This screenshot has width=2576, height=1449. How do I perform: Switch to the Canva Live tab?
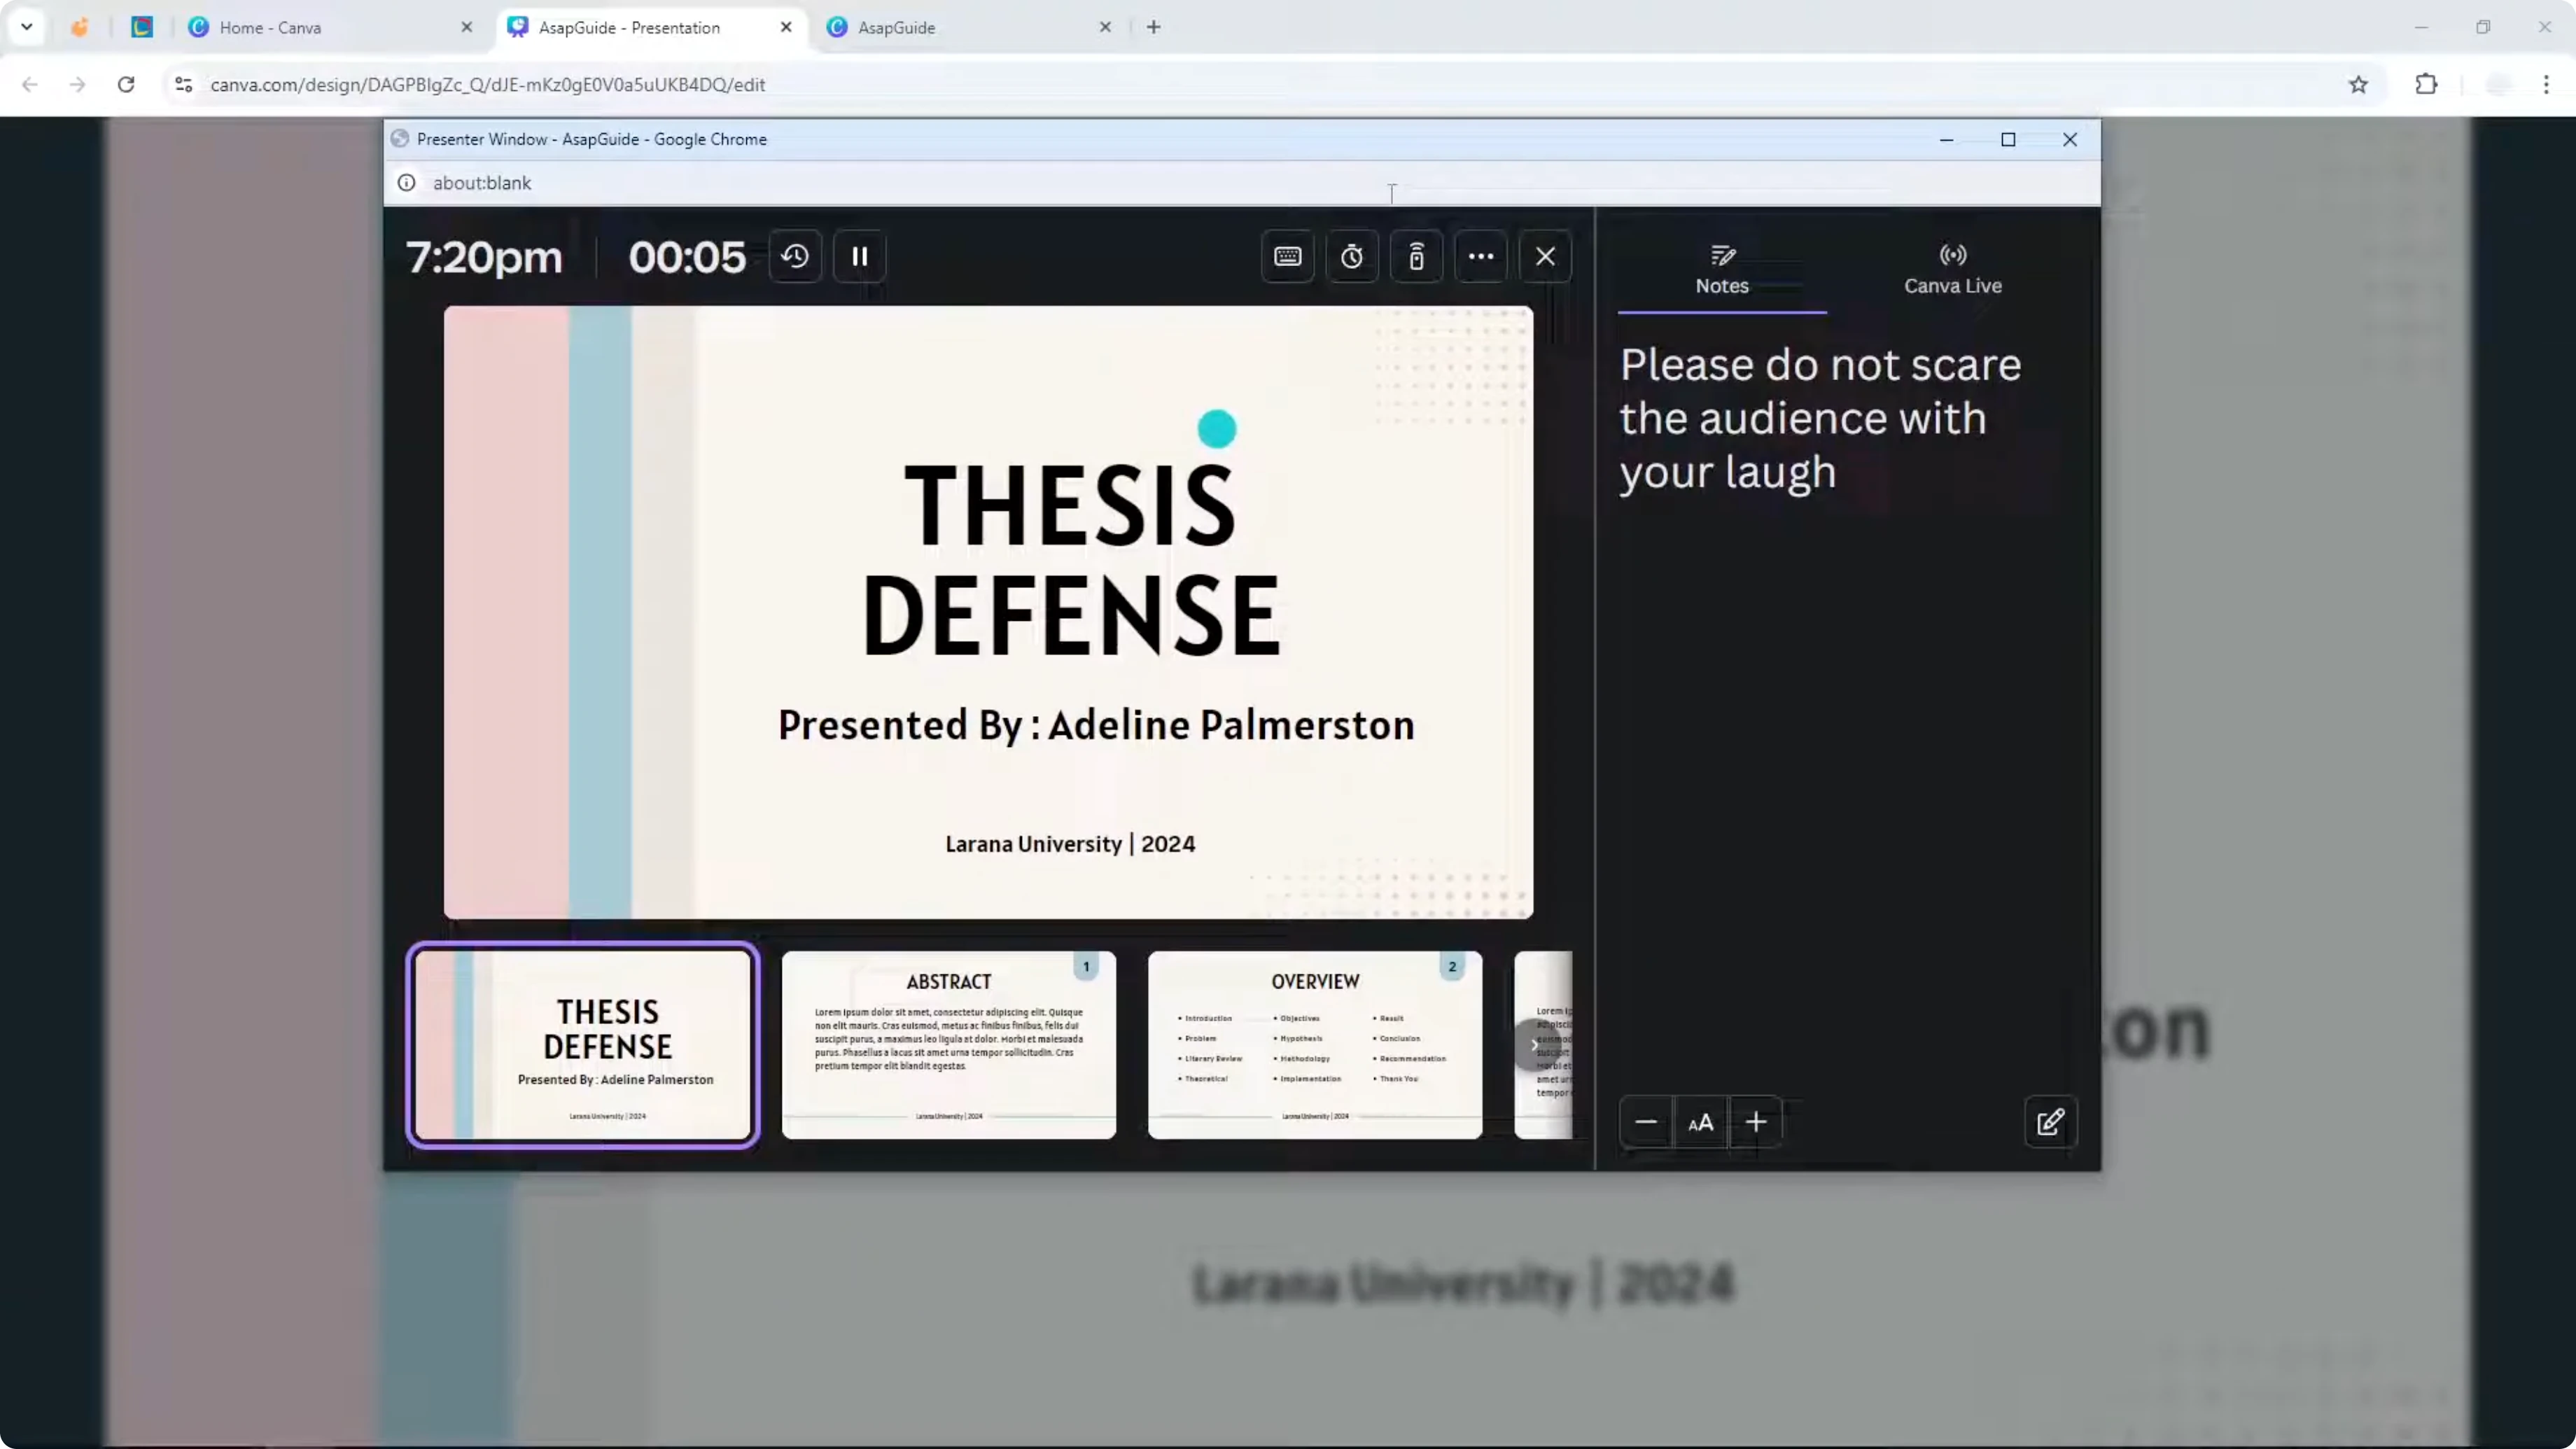click(x=1952, y=270)
